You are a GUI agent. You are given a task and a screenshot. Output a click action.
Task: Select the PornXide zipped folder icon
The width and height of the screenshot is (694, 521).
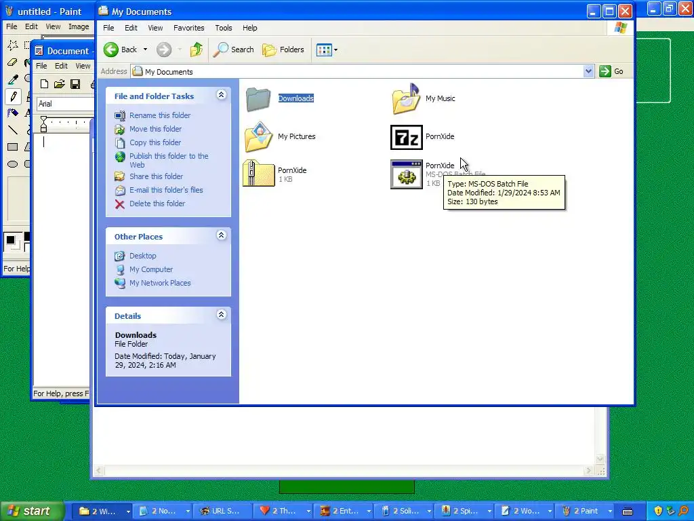pos(258,173)
